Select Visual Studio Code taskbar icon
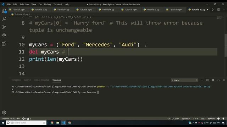This screenshot has width=227, height=127. click(63, 123)
